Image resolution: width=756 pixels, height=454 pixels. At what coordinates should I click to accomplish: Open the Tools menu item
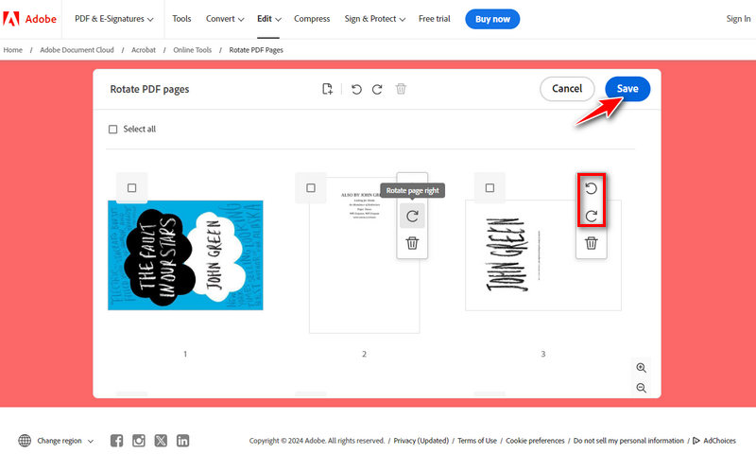coord(181,19)
